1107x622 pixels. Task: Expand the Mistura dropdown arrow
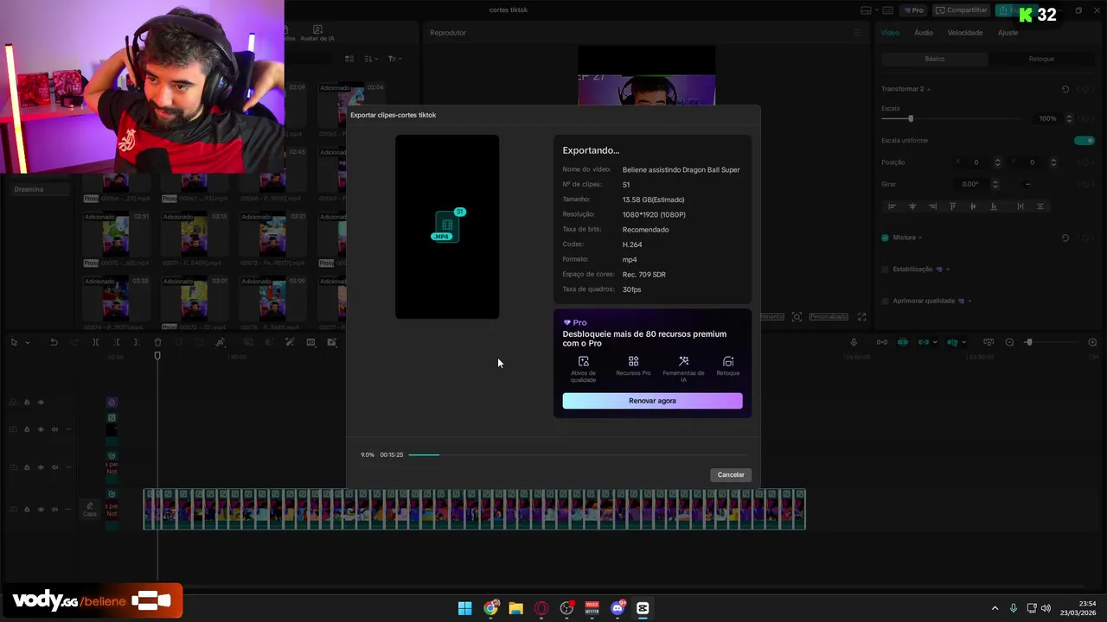pyautogui.click(x=920, y=238)
